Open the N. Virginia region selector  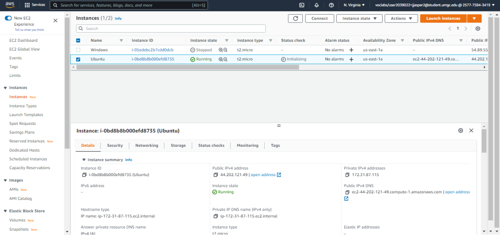click(354, 5)
